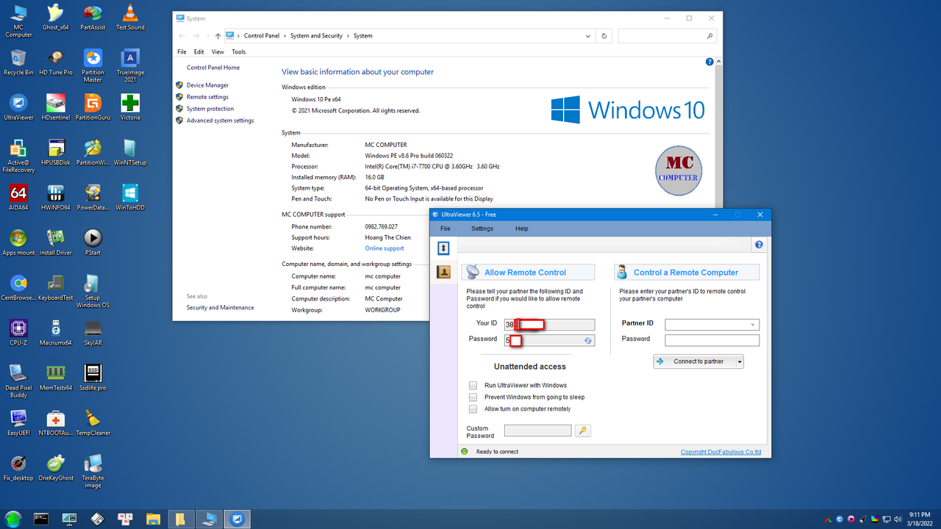The width and height of the screenshot is (941, 529).
Task: Click the File Explorer taskbar icon
Action: pos(153,519)
